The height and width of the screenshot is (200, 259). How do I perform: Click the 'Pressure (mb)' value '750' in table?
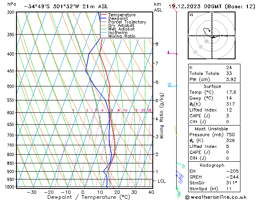point(231,135)
